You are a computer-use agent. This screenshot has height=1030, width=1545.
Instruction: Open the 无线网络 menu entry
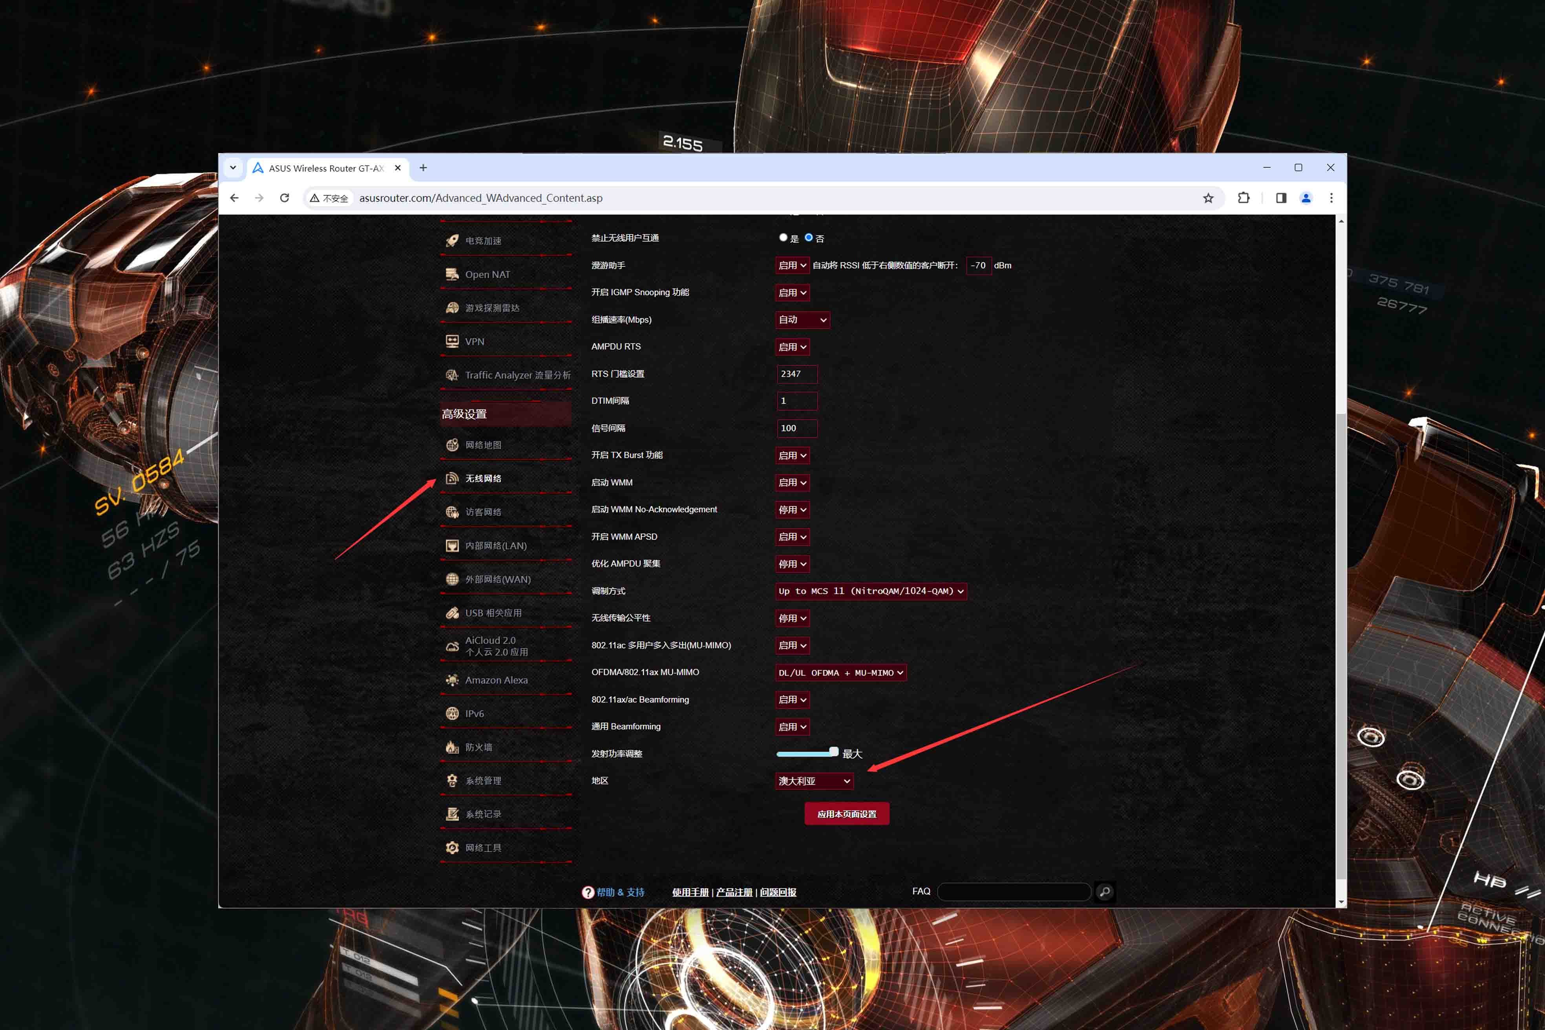[x=506, y=479]
